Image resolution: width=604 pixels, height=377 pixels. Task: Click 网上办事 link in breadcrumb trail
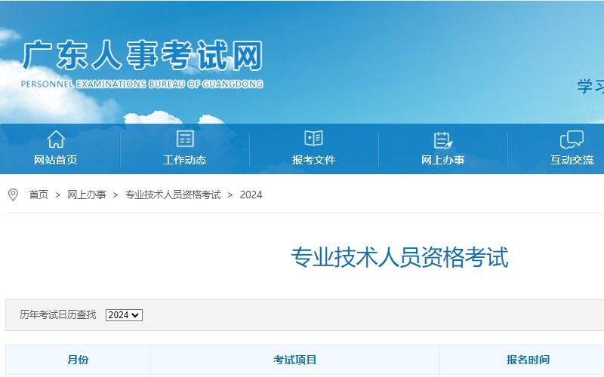click(x=87, y=195)
